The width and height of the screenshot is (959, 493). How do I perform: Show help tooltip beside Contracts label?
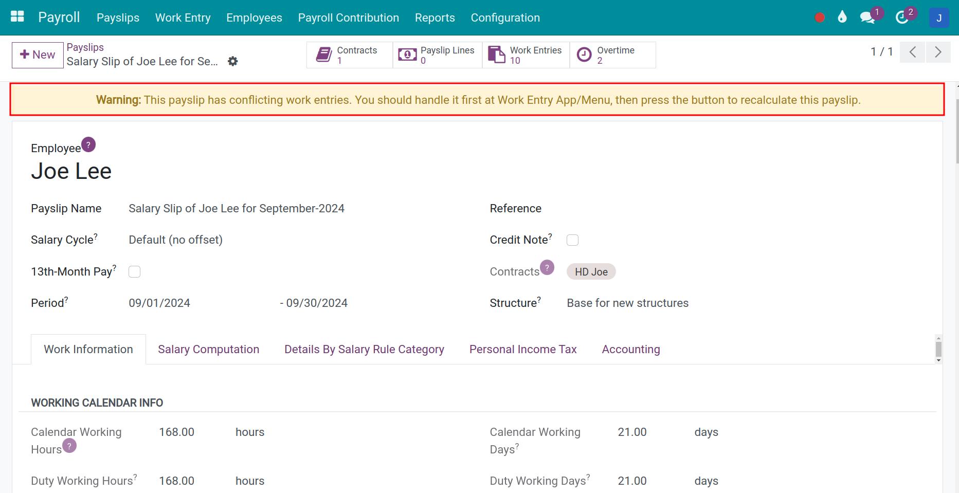tap(547, 267)
